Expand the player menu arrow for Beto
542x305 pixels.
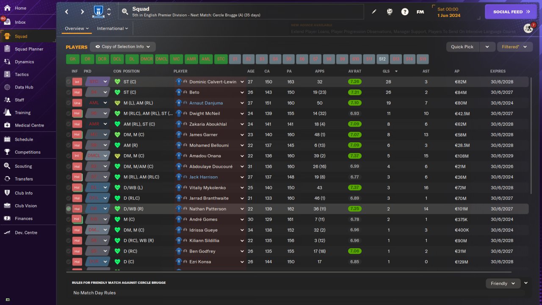click(x=242, y=92)
